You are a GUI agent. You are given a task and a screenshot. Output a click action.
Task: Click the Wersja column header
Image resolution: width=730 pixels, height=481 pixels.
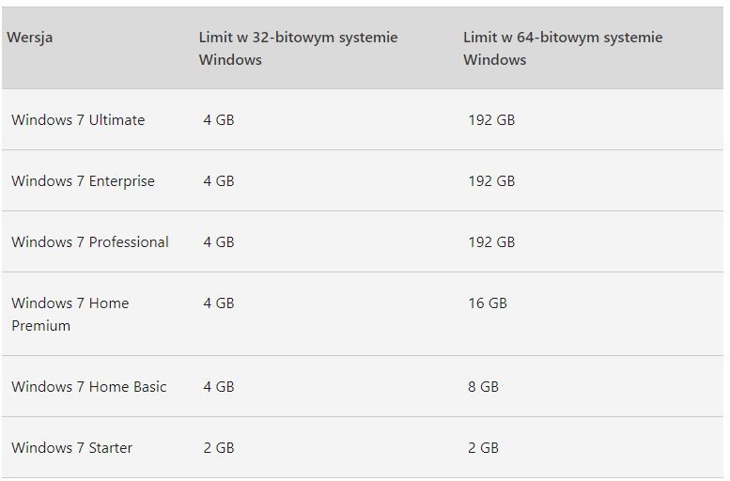click(x=30, y=38)
